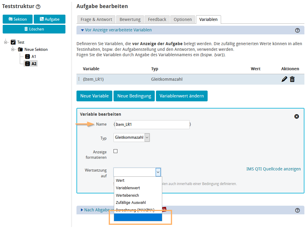308x229 pixels.
Task: Grab the drag handle beside {Item_LR1}
Action: click(79, 79)
